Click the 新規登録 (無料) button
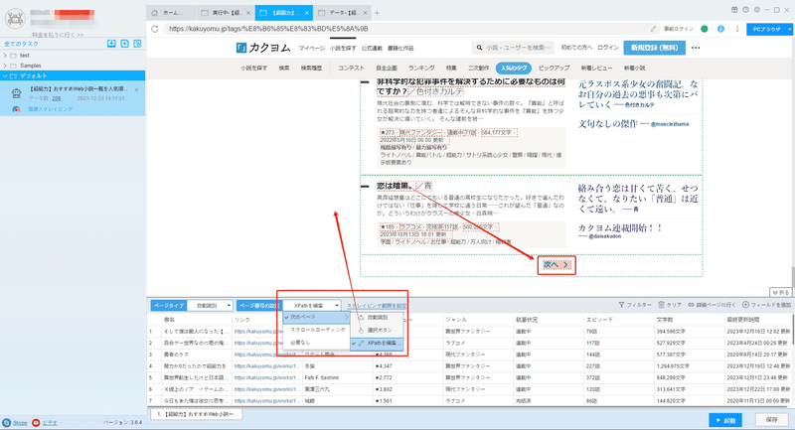The width and height of the screenshot is (795, 430). pyautogui.click(x=655, y=48)
